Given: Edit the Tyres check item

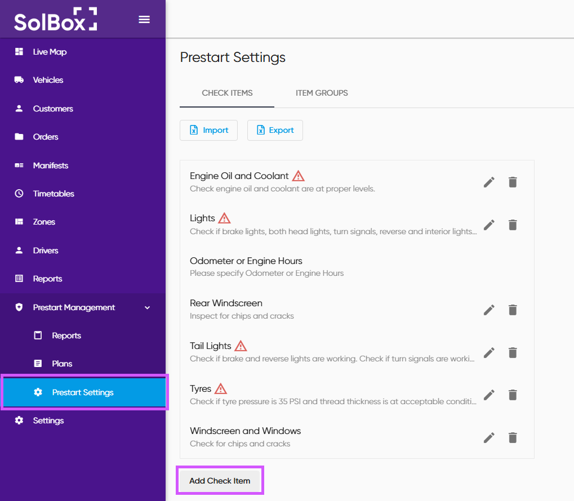Looking at the screenshot, I should pos(489,395).
